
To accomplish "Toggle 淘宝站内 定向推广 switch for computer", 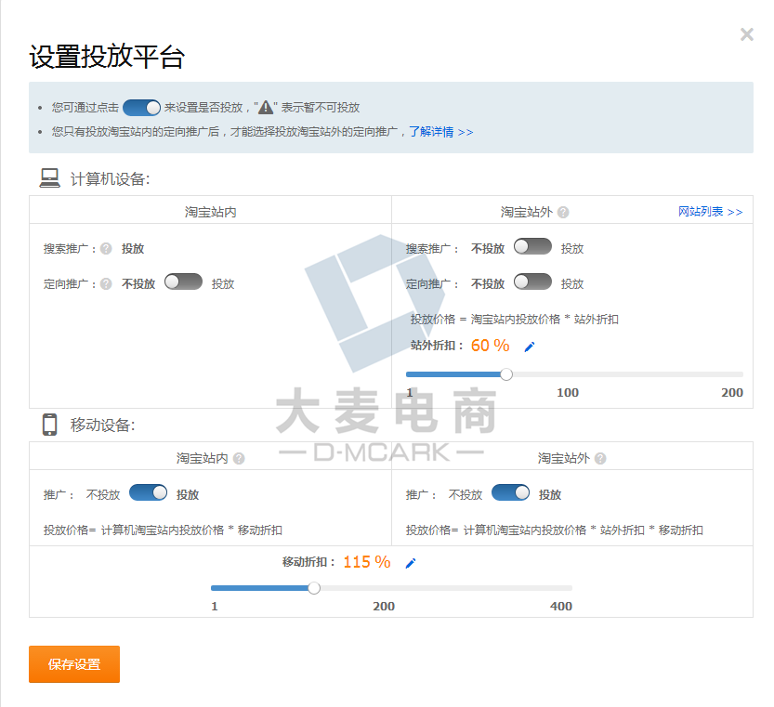I will click(x=183, y=281).
